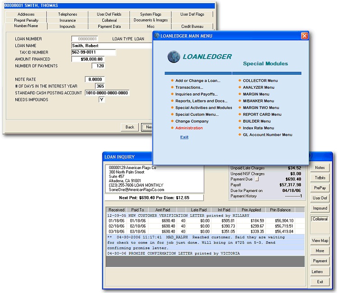Select the 02/18/06 payment row
The width and height of the screenshot is (338, 293).
(x=205, y=226)
